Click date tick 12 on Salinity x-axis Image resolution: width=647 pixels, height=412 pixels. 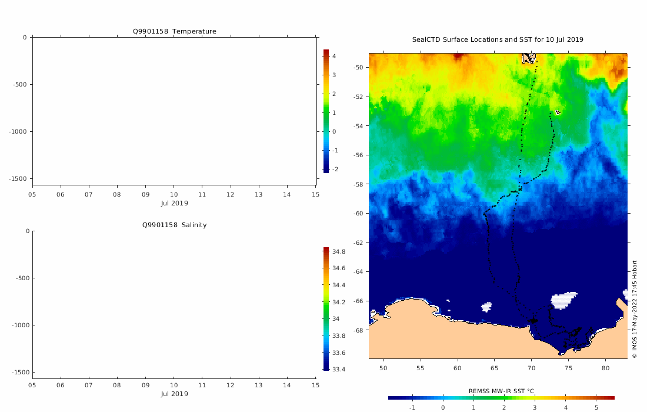pos(230,385)
